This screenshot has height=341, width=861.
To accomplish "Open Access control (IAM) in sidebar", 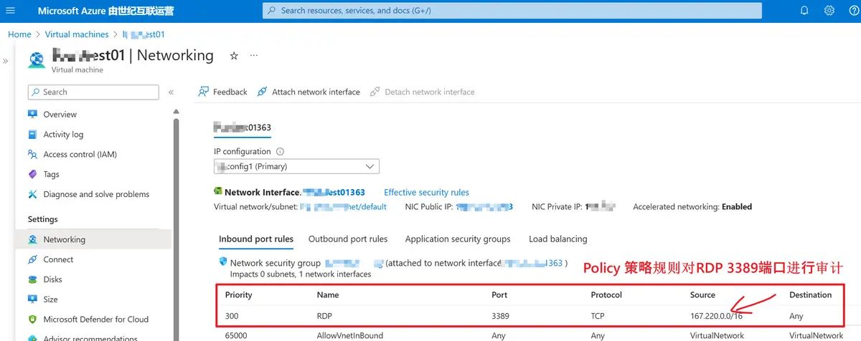I will click(80, 155).
